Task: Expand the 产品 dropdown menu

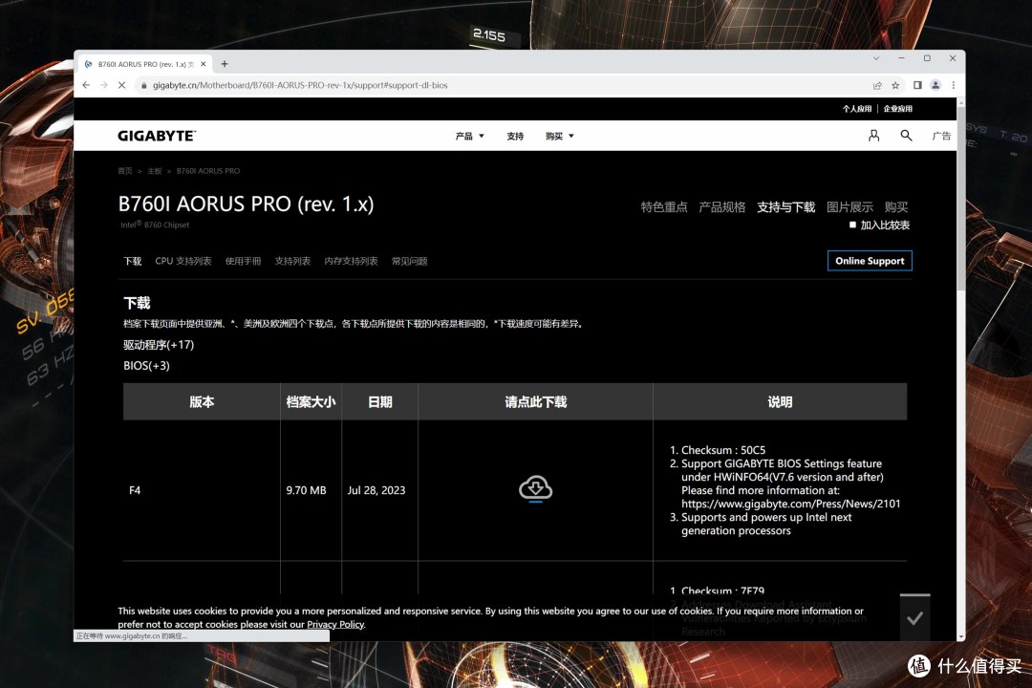Action: pyautogui.click(x=469, y=136)
